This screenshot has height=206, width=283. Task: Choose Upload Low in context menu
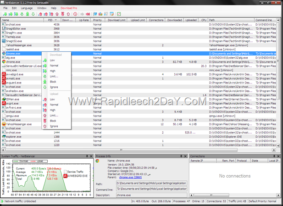[x=56, y=99]
